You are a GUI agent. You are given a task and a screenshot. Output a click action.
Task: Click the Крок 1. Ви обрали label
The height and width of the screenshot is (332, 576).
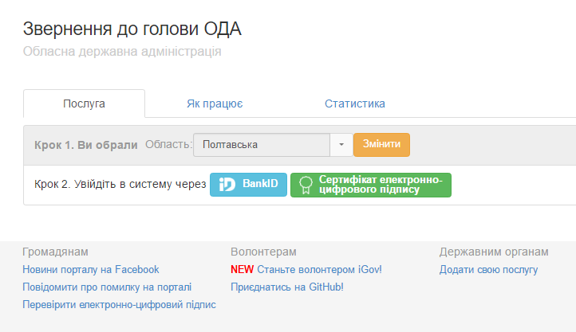tap(85, 145)
